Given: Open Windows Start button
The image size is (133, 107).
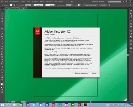Looking at the screenshot, I should tap(3, 105).
